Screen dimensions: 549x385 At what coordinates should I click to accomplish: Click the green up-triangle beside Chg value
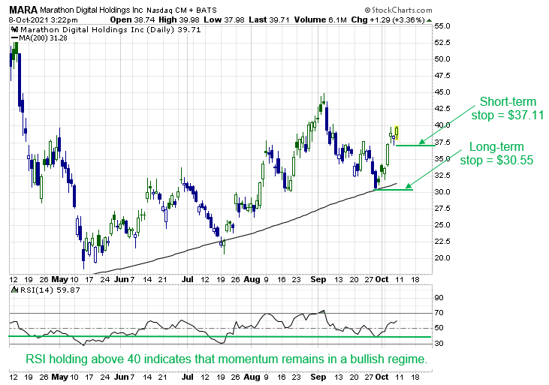coord(430,20)
